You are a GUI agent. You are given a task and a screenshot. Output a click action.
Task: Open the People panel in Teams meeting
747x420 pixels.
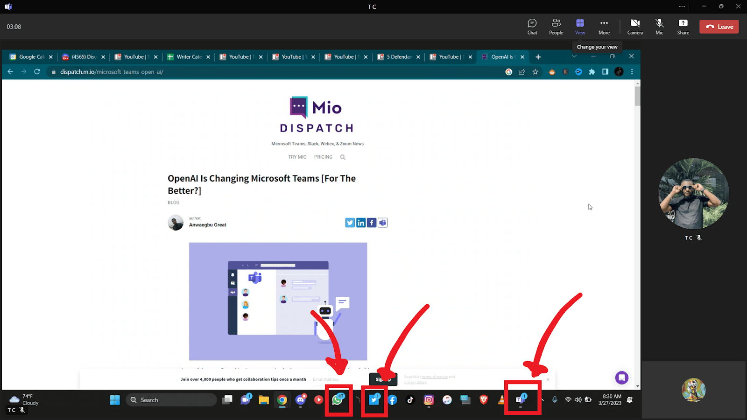click(556, 26)
